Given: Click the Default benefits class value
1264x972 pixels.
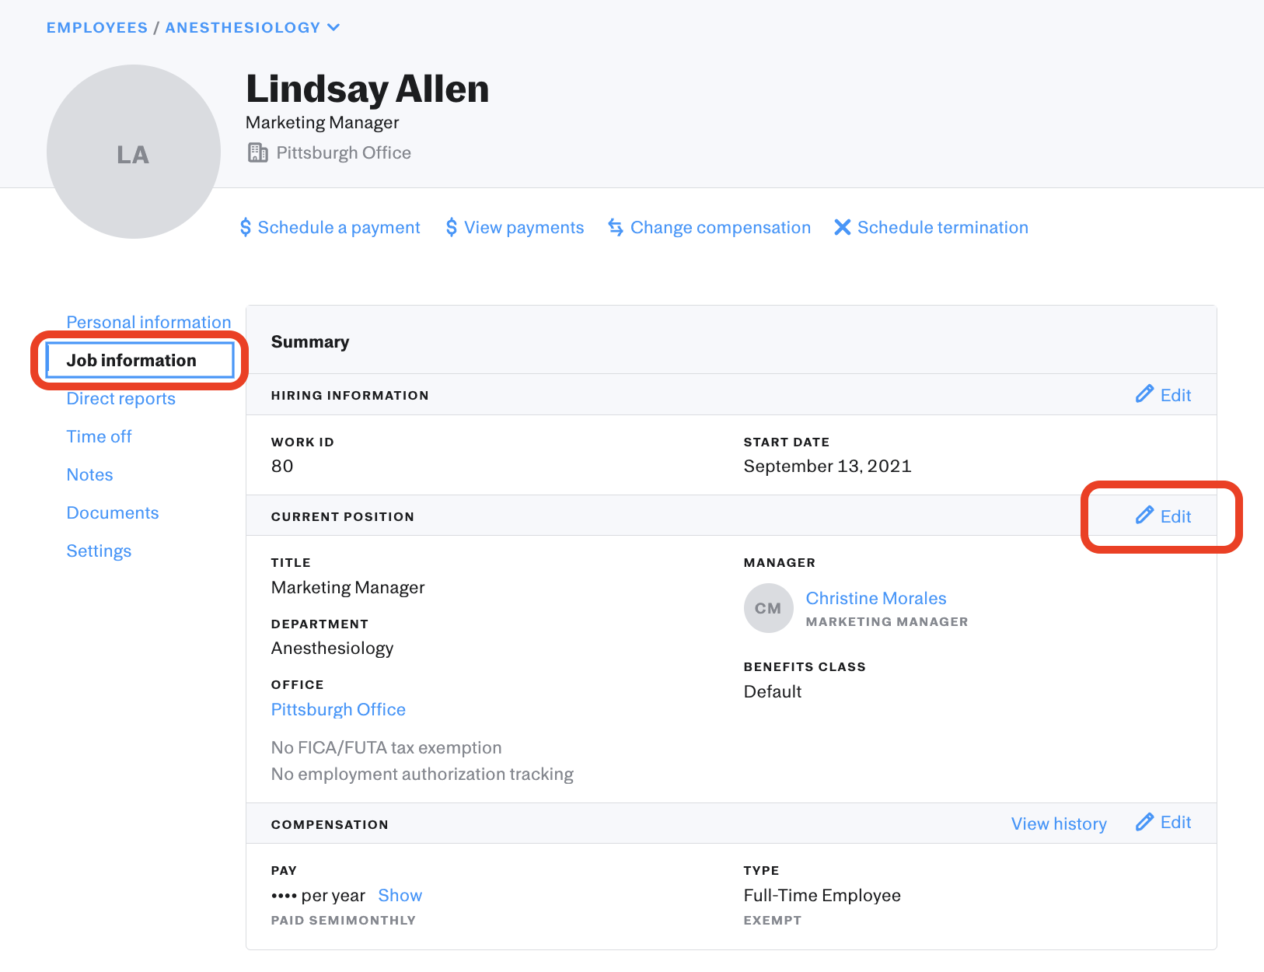Looking at the screenshot, I should pyautogui.click(x=773, y=691).
